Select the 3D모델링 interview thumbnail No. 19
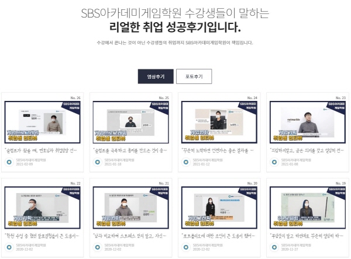Viewport: 351px width, 259px height. tap(308, 208)
